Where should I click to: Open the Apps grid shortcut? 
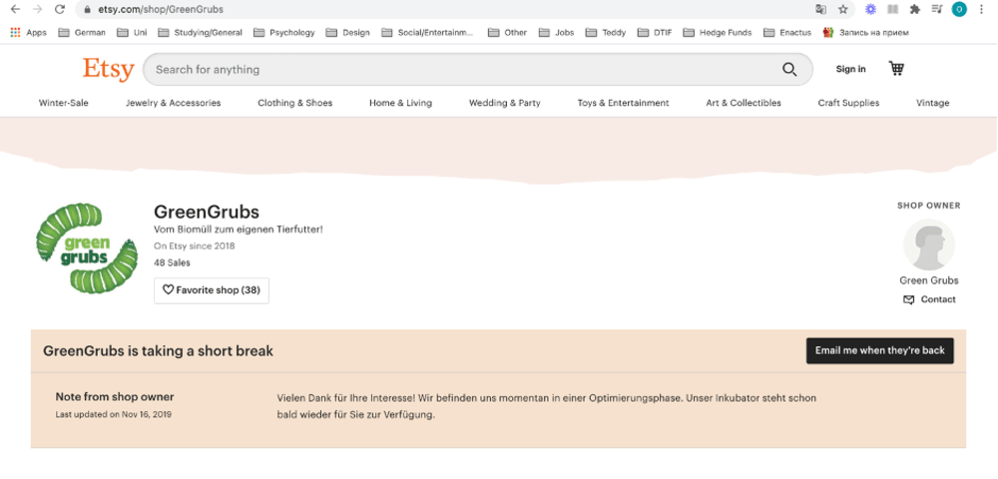(x=29, y=33)
